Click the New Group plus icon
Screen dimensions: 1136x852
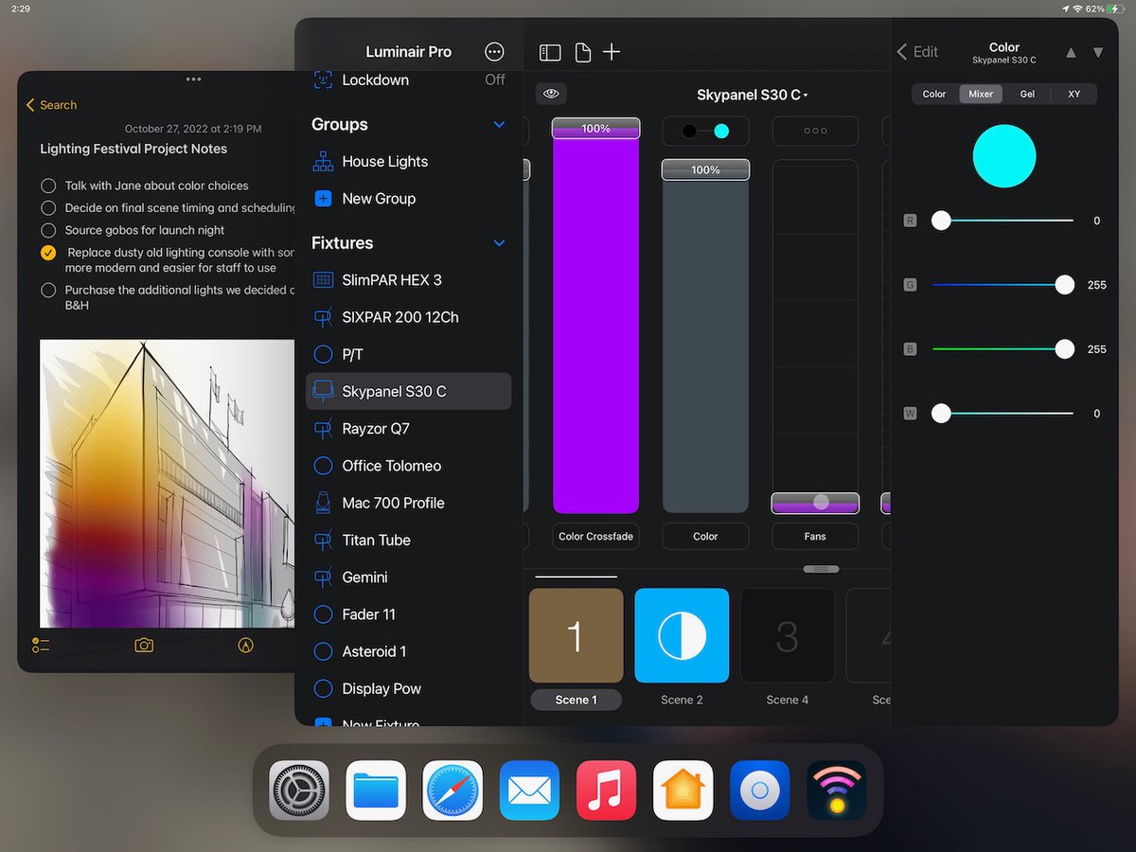pos(323,199)
